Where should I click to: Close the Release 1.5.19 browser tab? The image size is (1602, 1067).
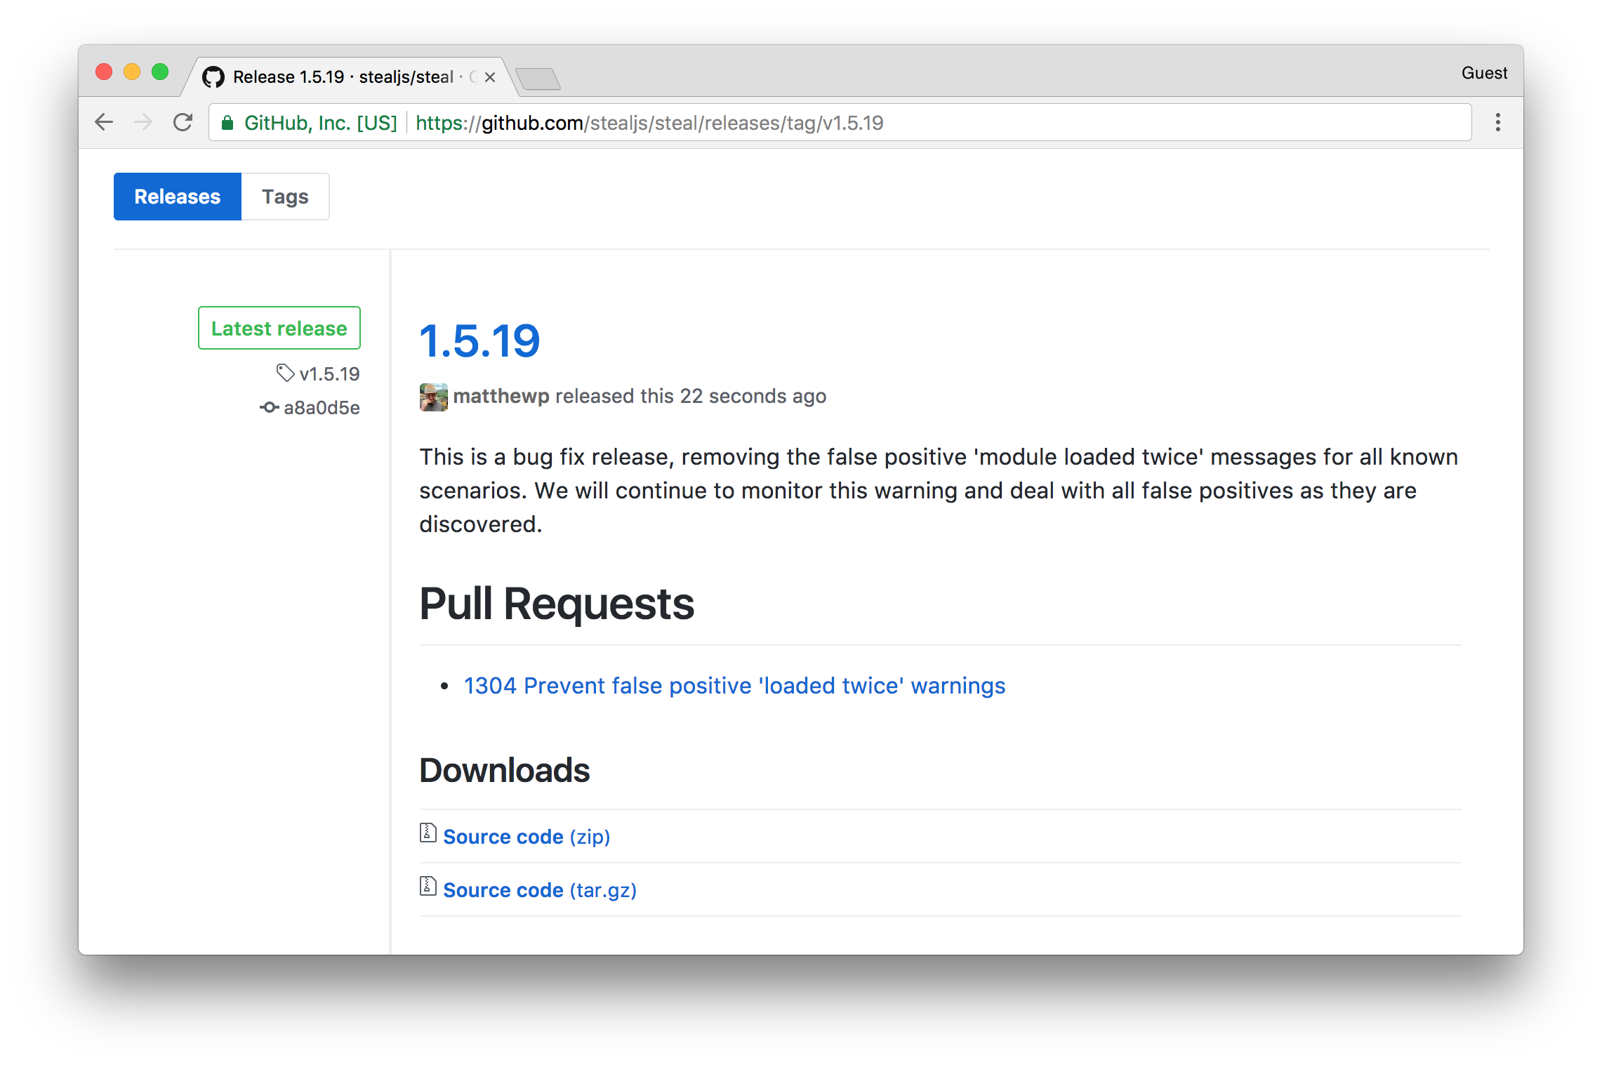coord(490,77)
